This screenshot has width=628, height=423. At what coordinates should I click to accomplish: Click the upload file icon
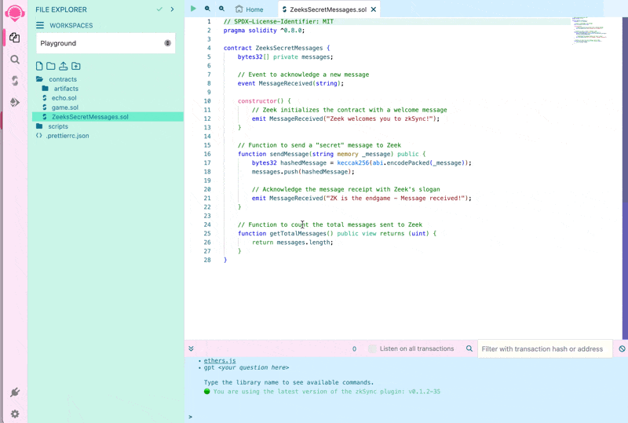click(x=64, y=66)
